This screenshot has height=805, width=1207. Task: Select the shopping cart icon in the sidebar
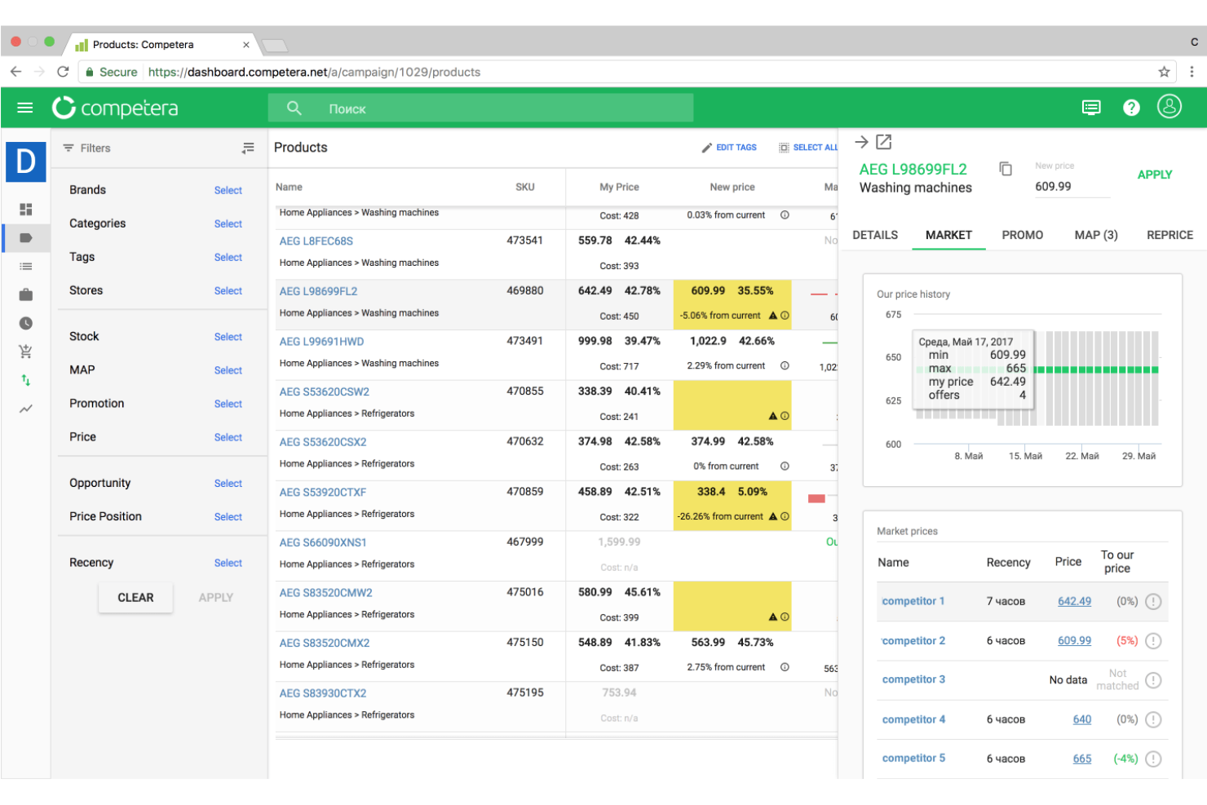coord(25,352)
